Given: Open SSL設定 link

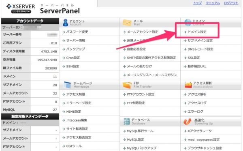Looking at the screenshot, I should click(194, 58).
